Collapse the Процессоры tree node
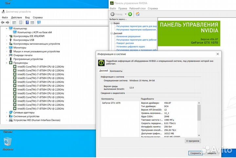 7,63
